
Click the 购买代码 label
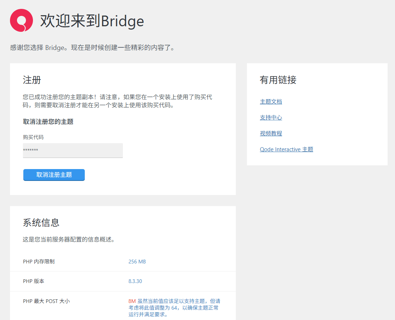click(x=33, y=137)
